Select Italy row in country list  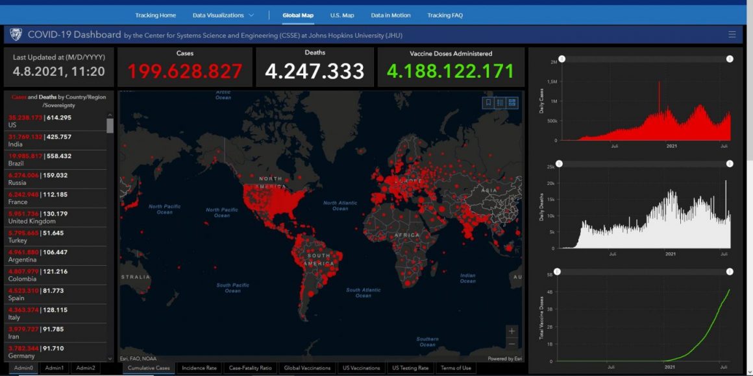coord(55,313)
